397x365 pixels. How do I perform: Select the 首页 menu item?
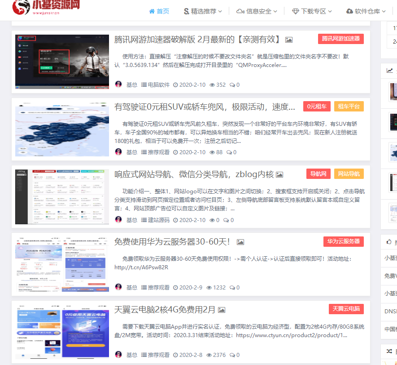point(159,11)
